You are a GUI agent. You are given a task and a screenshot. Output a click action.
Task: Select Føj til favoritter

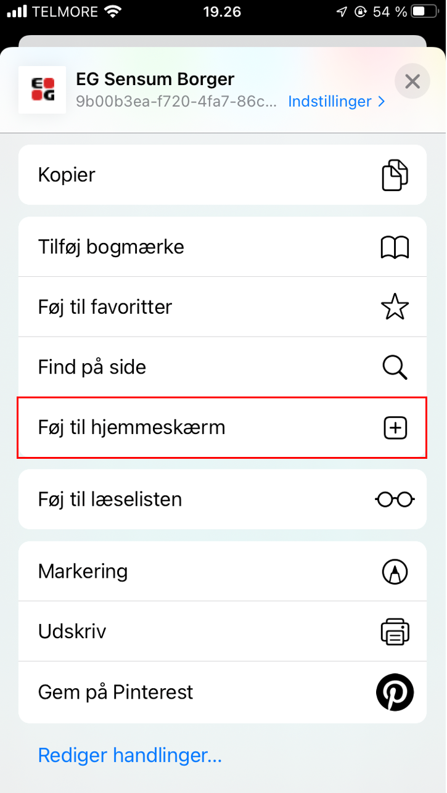(223, 307)
